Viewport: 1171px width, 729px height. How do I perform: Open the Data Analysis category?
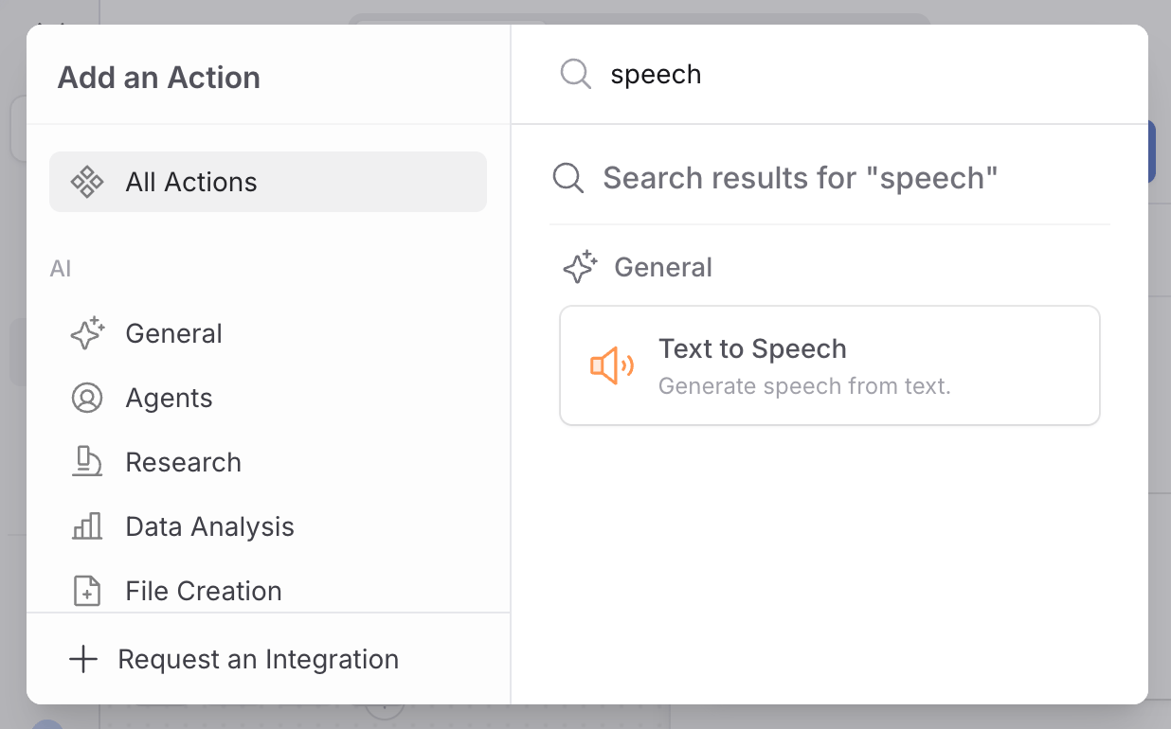(x=268, y=526)
